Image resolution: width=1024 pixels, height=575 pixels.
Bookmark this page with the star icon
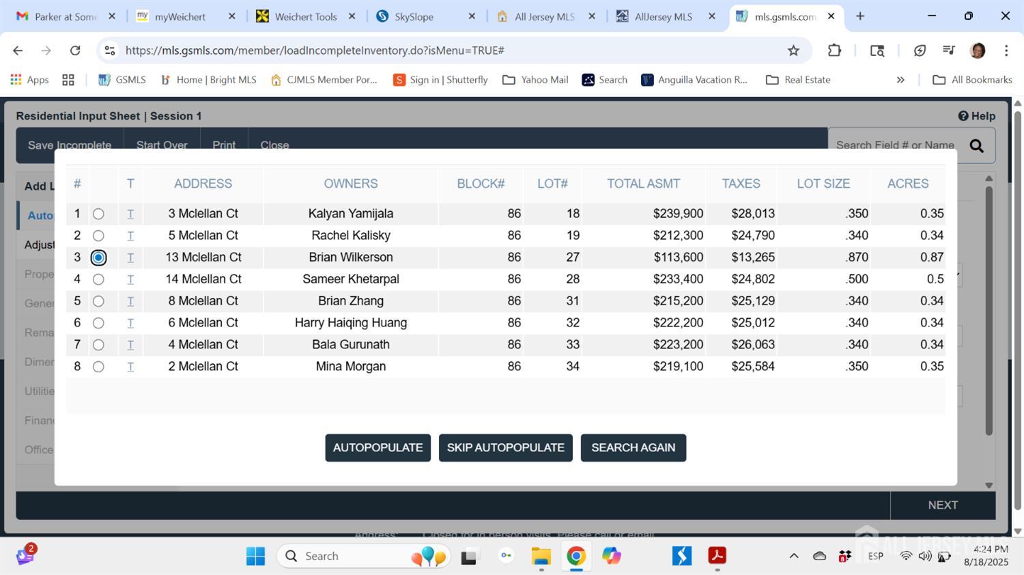click(793, 51)
